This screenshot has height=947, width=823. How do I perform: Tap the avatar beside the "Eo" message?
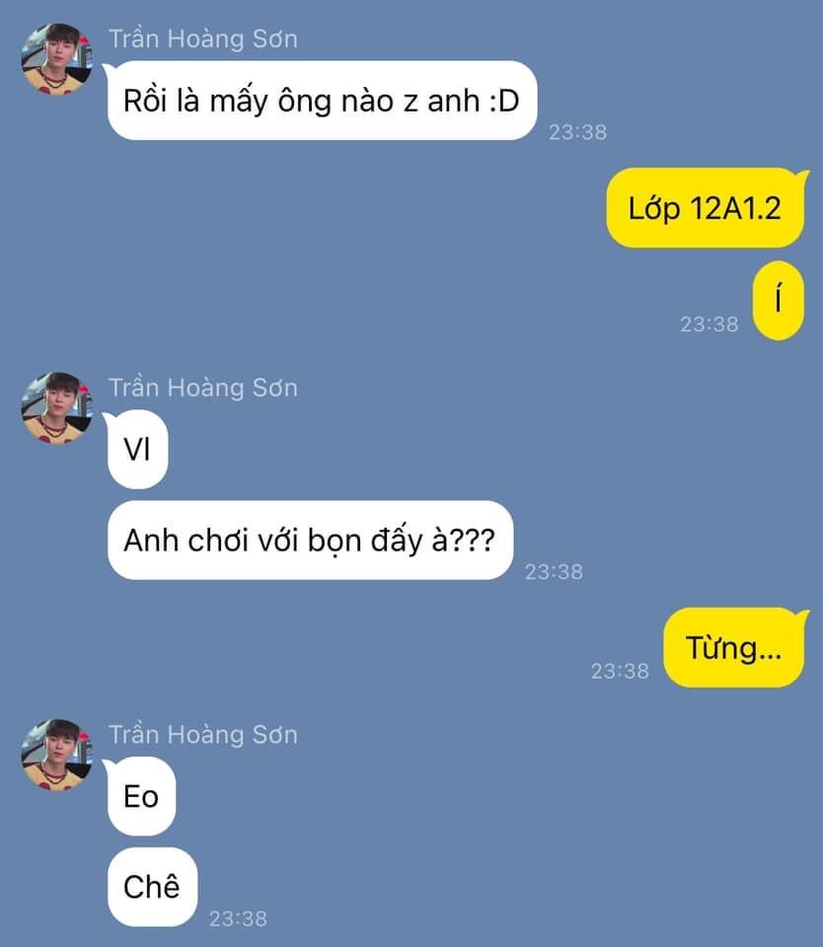[57, 755]
